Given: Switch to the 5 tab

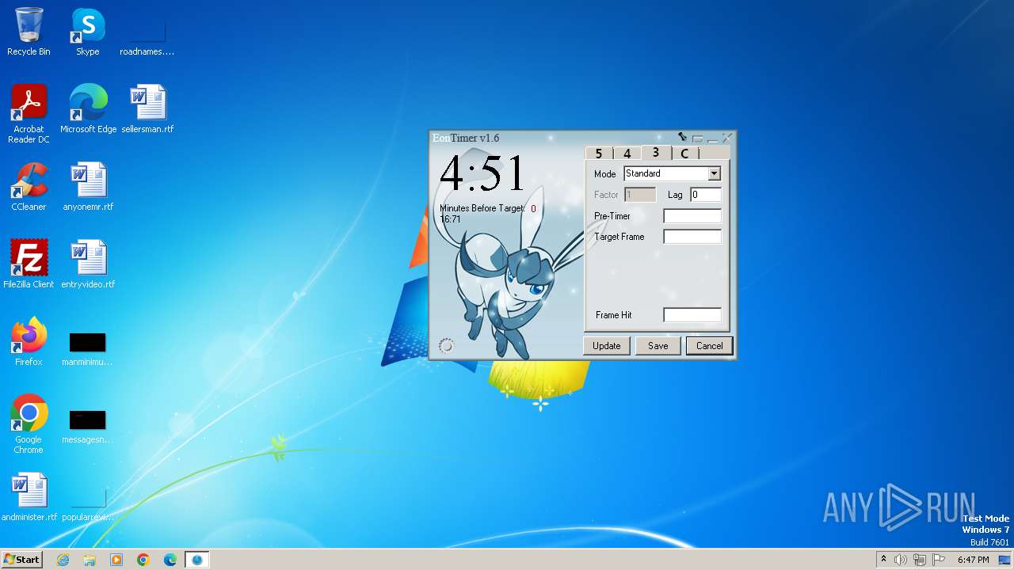Looking at the screenshot, I should click(599, 154).
